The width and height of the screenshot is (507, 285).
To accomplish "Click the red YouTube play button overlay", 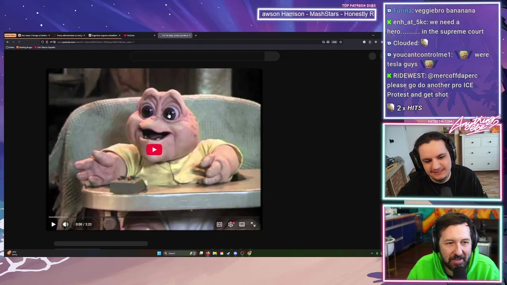I will click(x=154, y=150).
